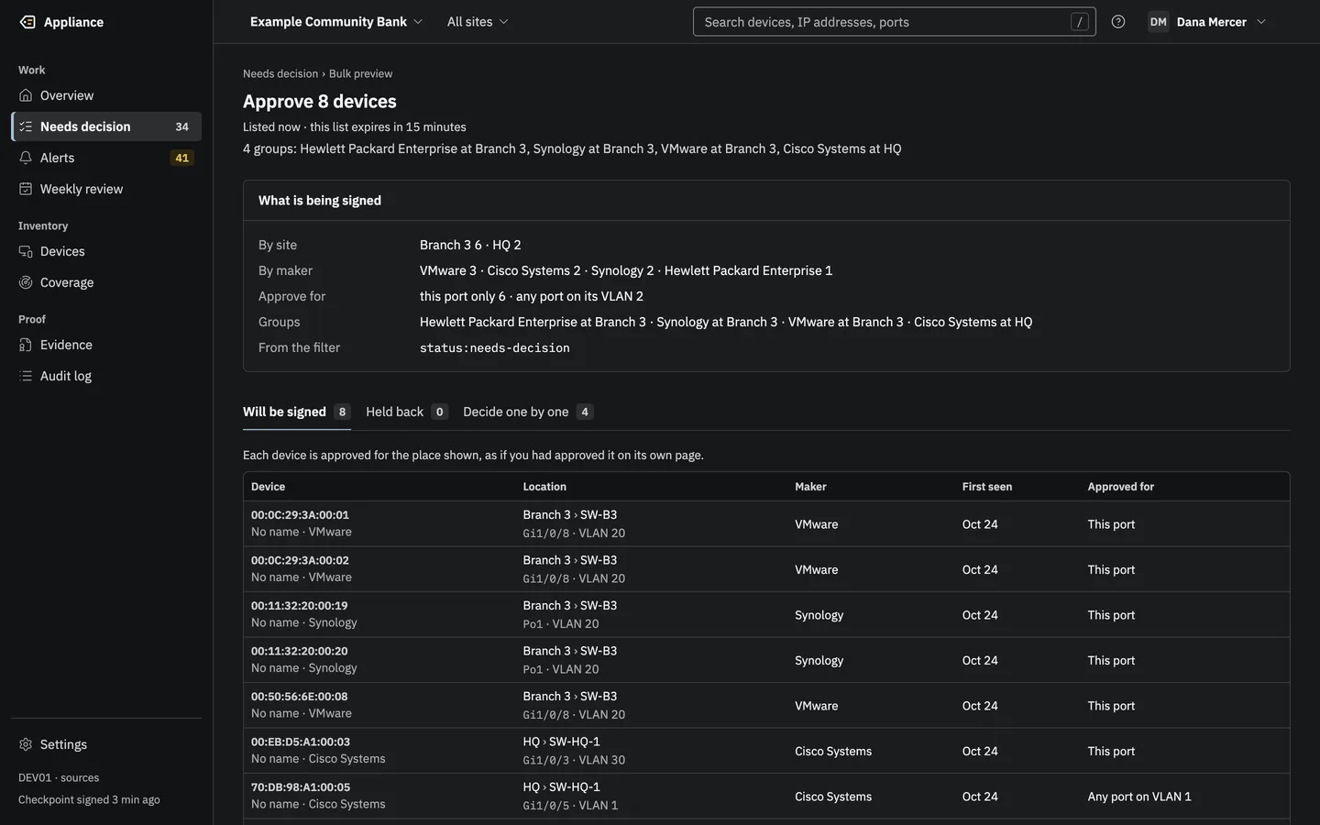
Task: Click the Needs decision list icon
Action: (26, 126)
